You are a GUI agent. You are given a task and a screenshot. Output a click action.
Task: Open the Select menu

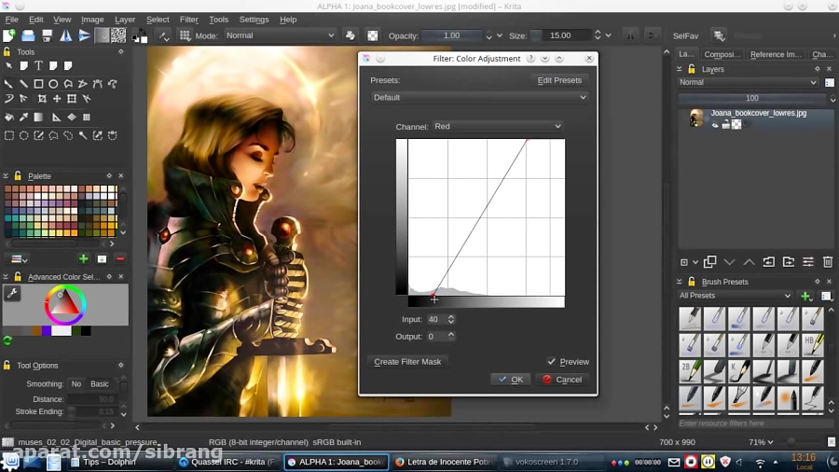[158, 20]
